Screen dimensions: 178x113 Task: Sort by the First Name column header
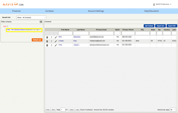(65, 30)
